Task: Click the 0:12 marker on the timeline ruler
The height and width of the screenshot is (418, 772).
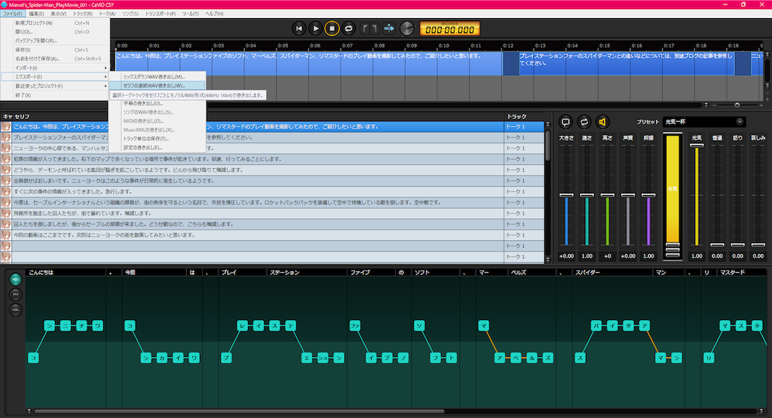Action: (508, 45)
